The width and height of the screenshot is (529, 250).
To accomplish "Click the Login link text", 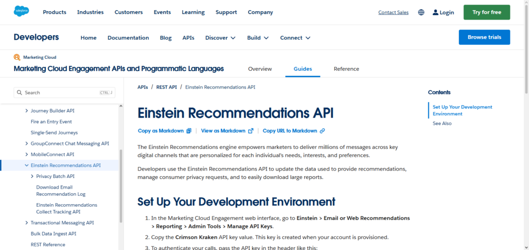I will pos(447,12).
